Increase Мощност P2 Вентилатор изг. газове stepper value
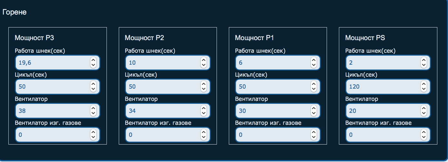 (x=203, y=132)
